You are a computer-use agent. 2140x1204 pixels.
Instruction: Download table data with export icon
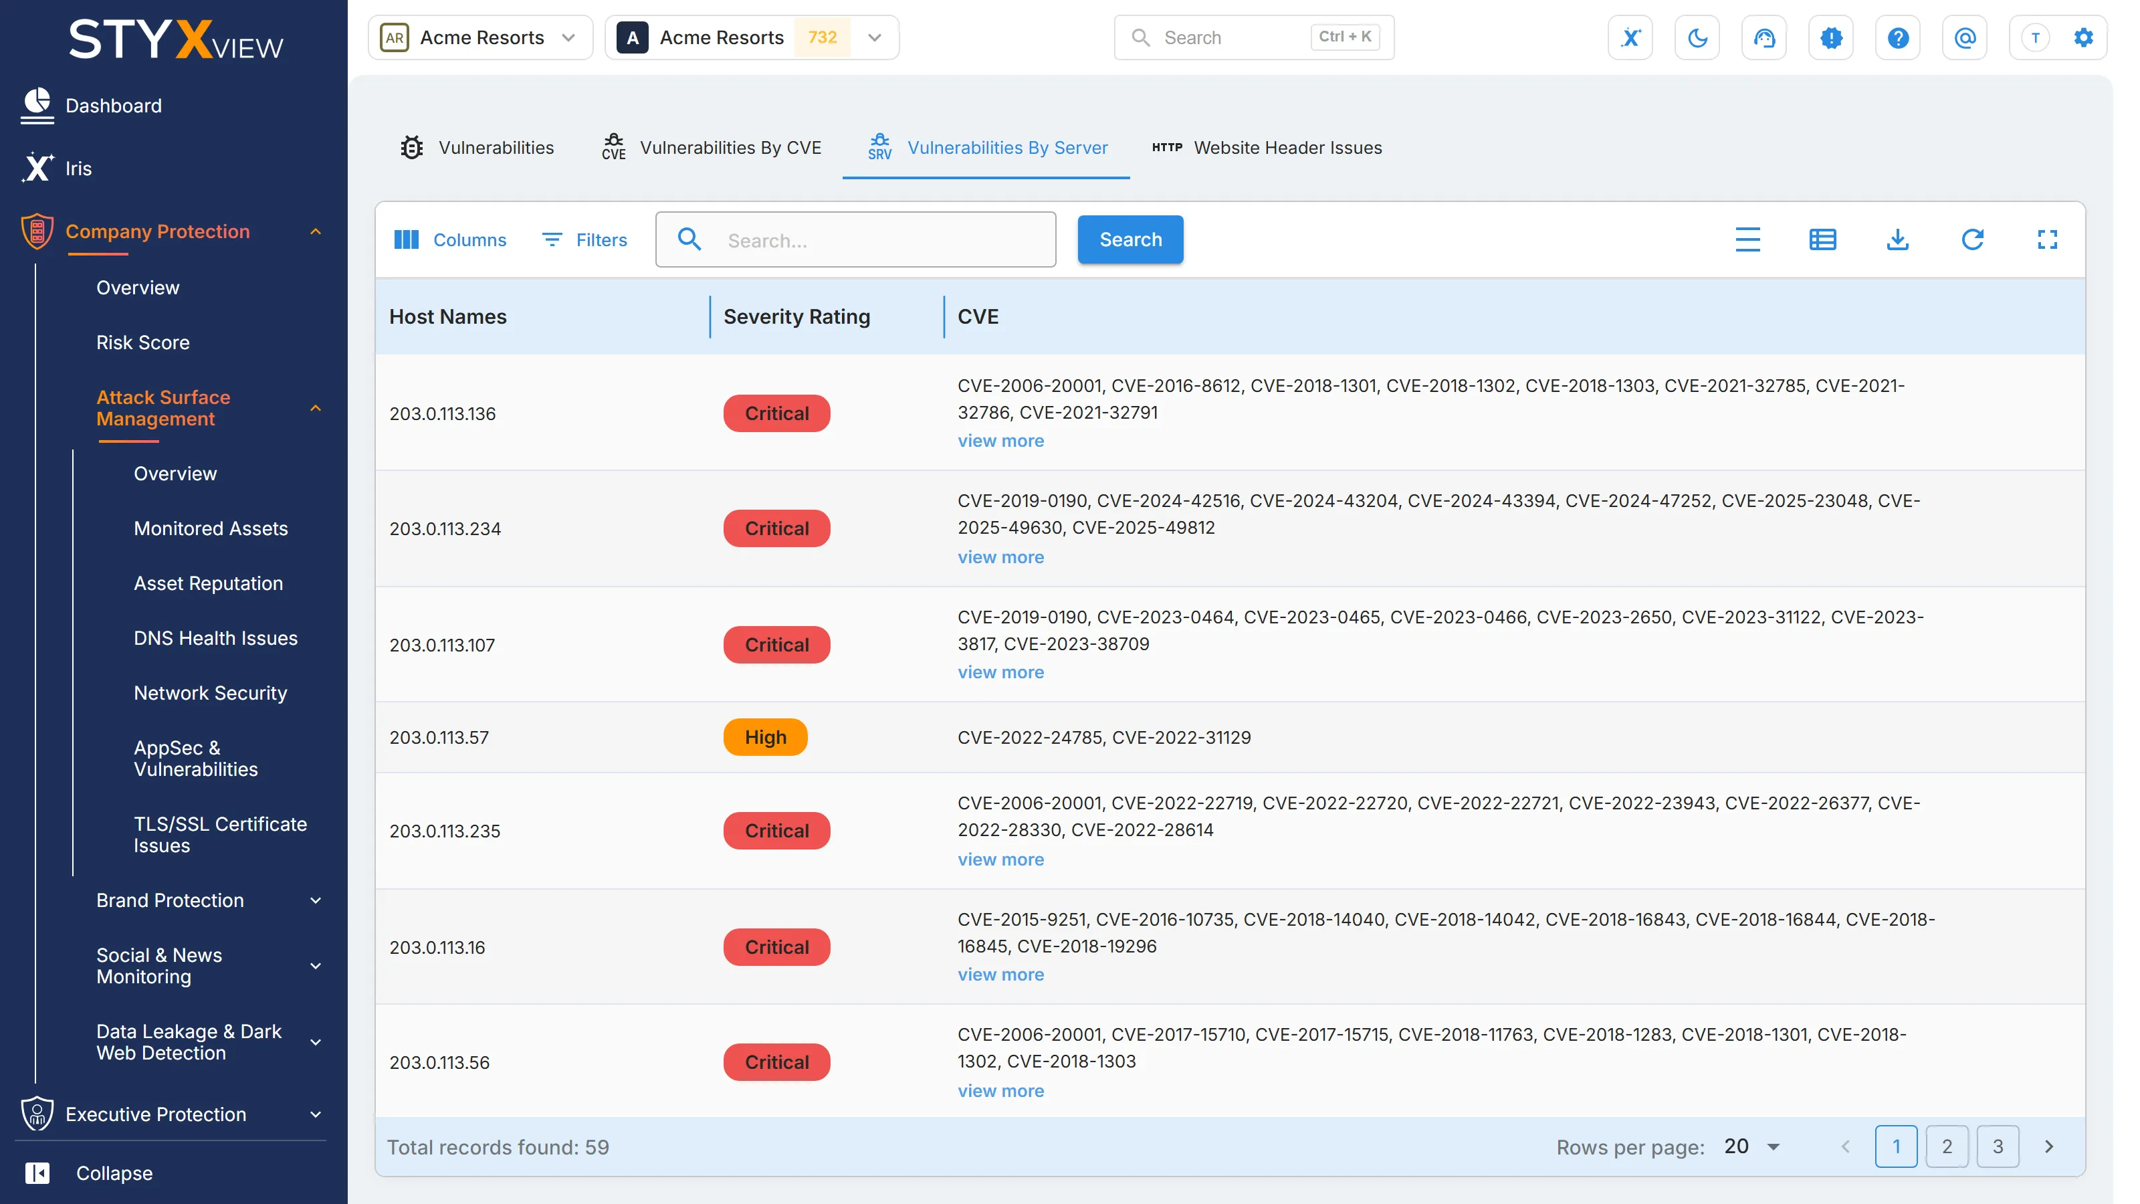click(x=1897, y=239)
